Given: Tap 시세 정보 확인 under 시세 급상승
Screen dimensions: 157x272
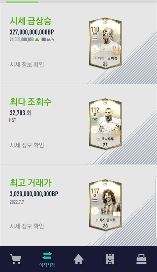Looking at the screenshot, I should click(x=27, y=65).
